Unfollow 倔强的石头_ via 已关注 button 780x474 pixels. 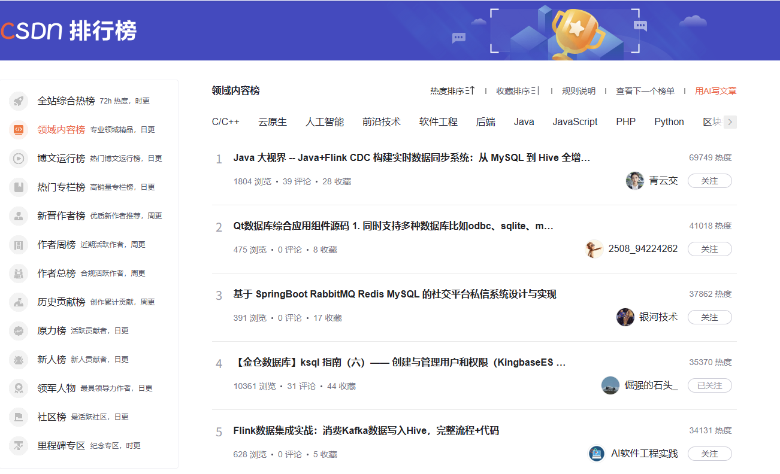710,385
